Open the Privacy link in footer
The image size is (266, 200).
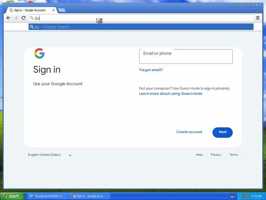pos(216,155)
